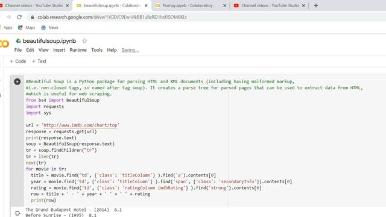Click the 'Before Sunrise' output line
The height and width of the screenshot is (217, 386).
pyautogui.click(x=61, y=215)
